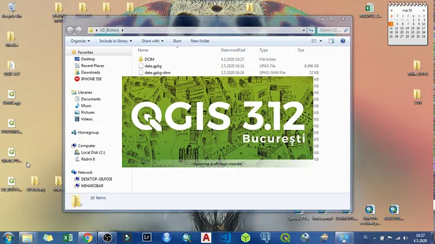Open the Share with dropdown

(x=152, y=41)
